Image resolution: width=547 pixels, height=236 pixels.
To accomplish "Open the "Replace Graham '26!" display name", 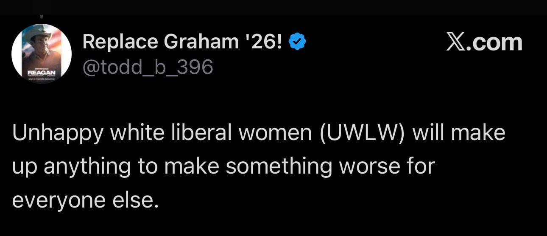I will [x=183, y=42].
